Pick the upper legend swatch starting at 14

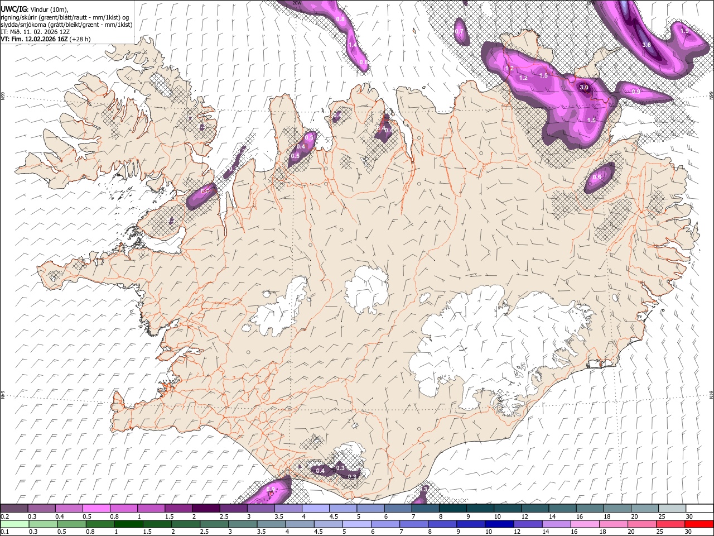pyautogui.click(x=562, y=509)
